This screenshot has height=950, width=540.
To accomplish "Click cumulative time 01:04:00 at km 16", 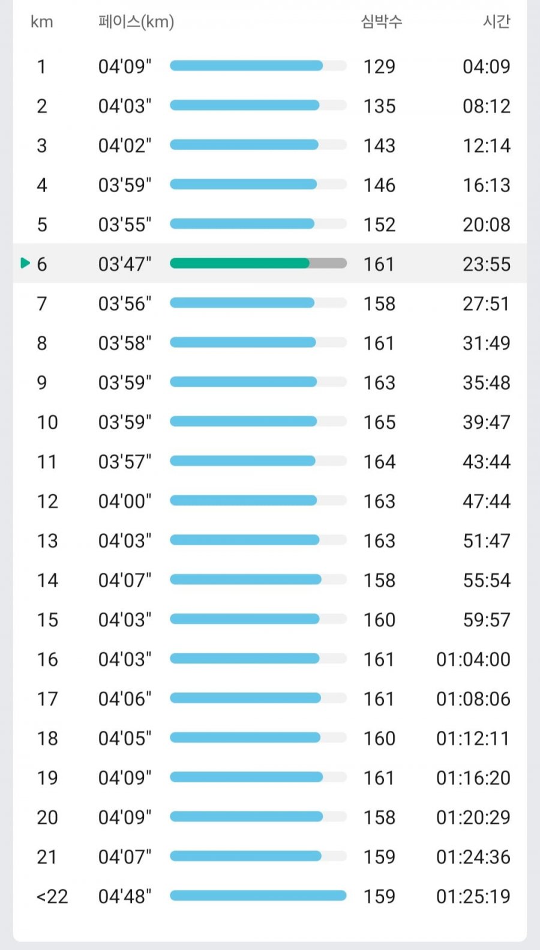I will coord(473,659).
